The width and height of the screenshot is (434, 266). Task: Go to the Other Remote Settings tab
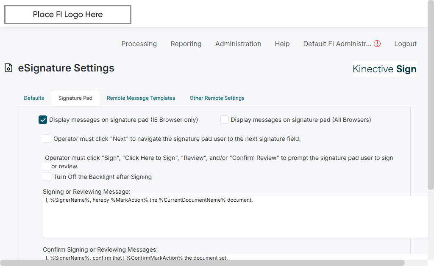(x=217, y=98)
